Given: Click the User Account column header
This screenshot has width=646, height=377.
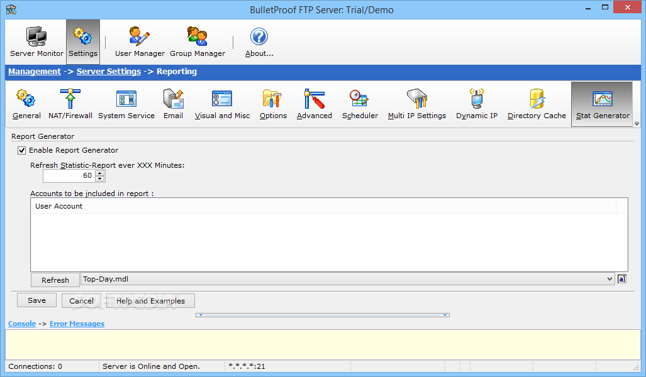Looking at the screenshot, I should click(323, 206).
